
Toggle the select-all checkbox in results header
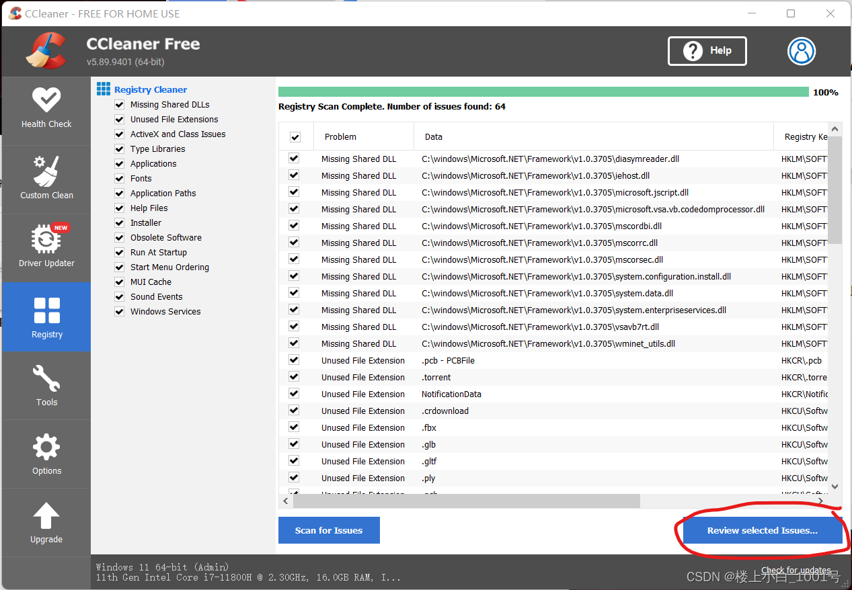point(295,137)
